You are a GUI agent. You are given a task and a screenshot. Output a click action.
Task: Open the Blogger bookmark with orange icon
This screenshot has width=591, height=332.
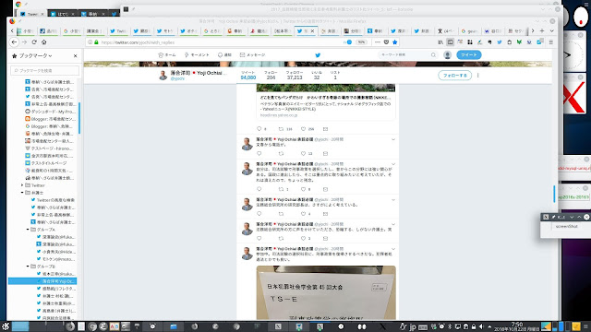[x=50, y=119]
